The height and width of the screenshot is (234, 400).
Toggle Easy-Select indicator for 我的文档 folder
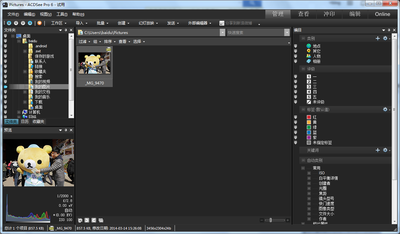click(x=5, y=92)
